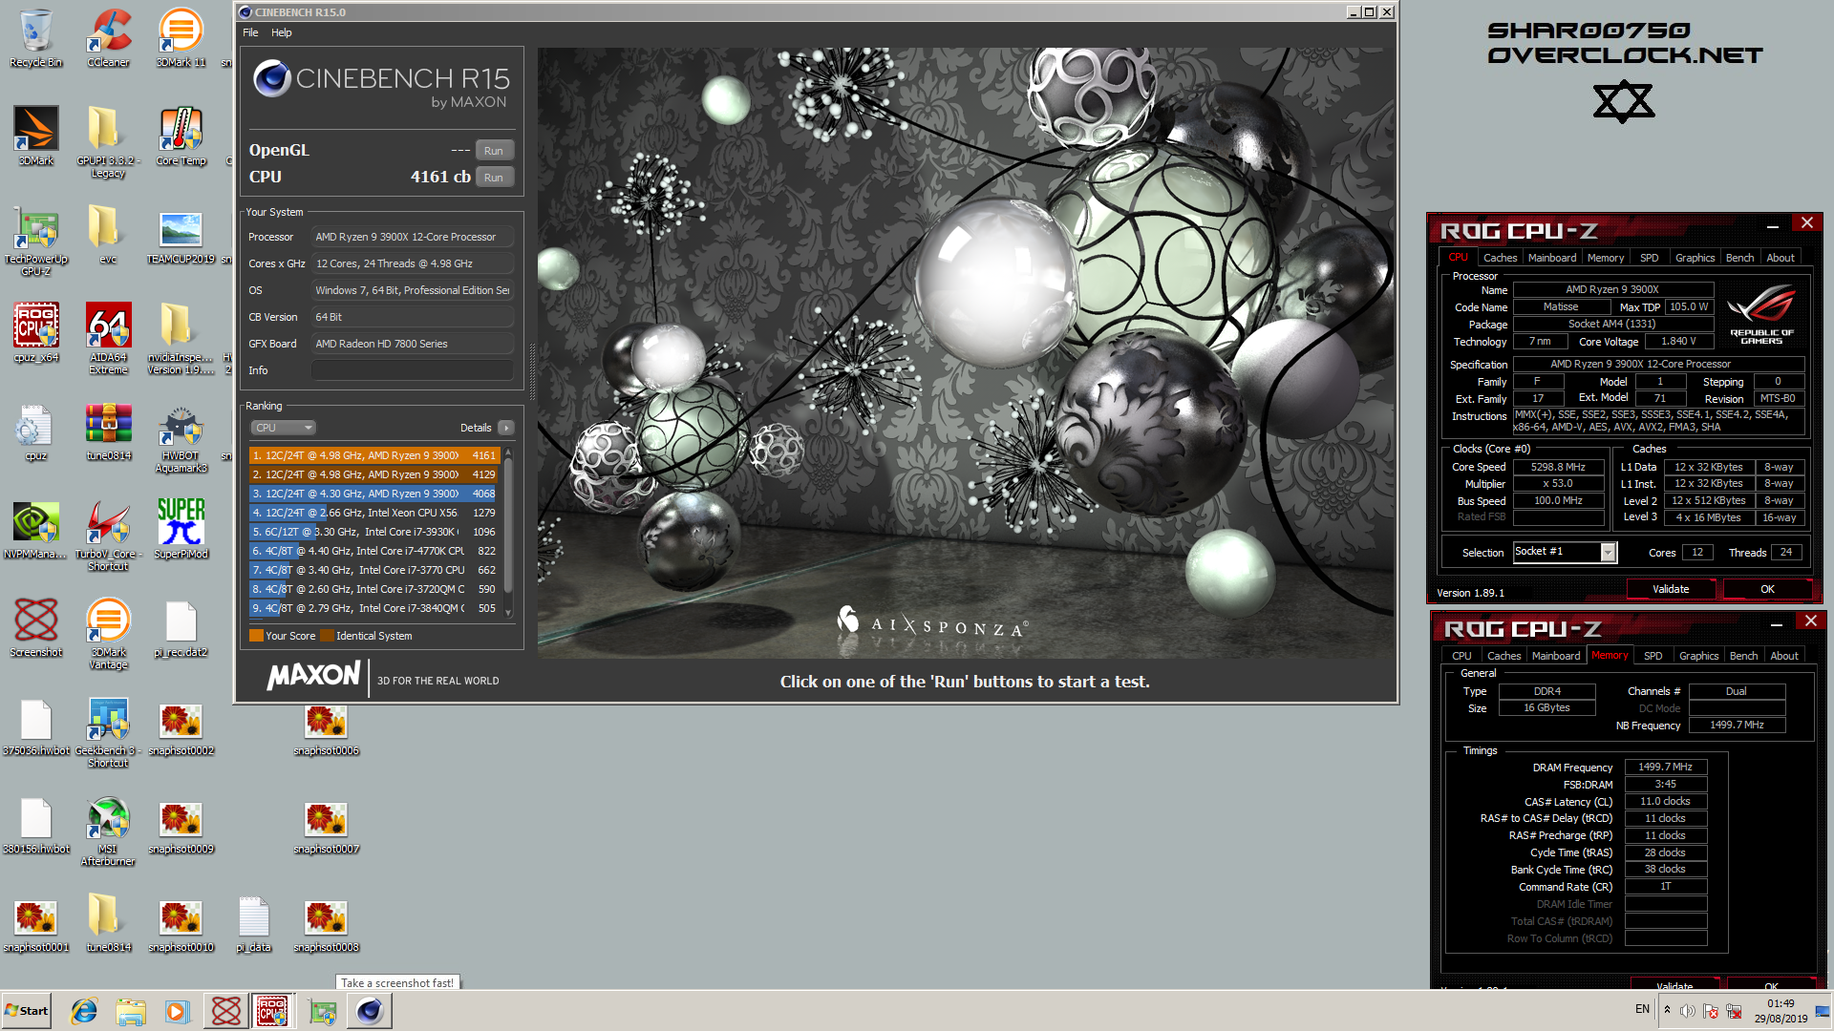Open snaphsot0006 image file
The width and height of the screenshot is (1834, 1031).
pyautogui.click(x=326, y=730)
